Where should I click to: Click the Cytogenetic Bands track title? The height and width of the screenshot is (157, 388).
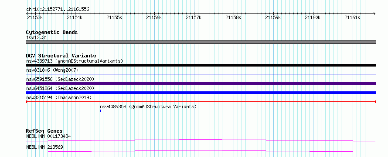[x=52, y=32]
